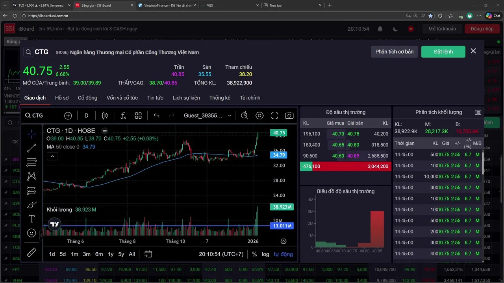504x283 pixels.
Task: Click the Mở tài khoản button
Action: [442, 29]
